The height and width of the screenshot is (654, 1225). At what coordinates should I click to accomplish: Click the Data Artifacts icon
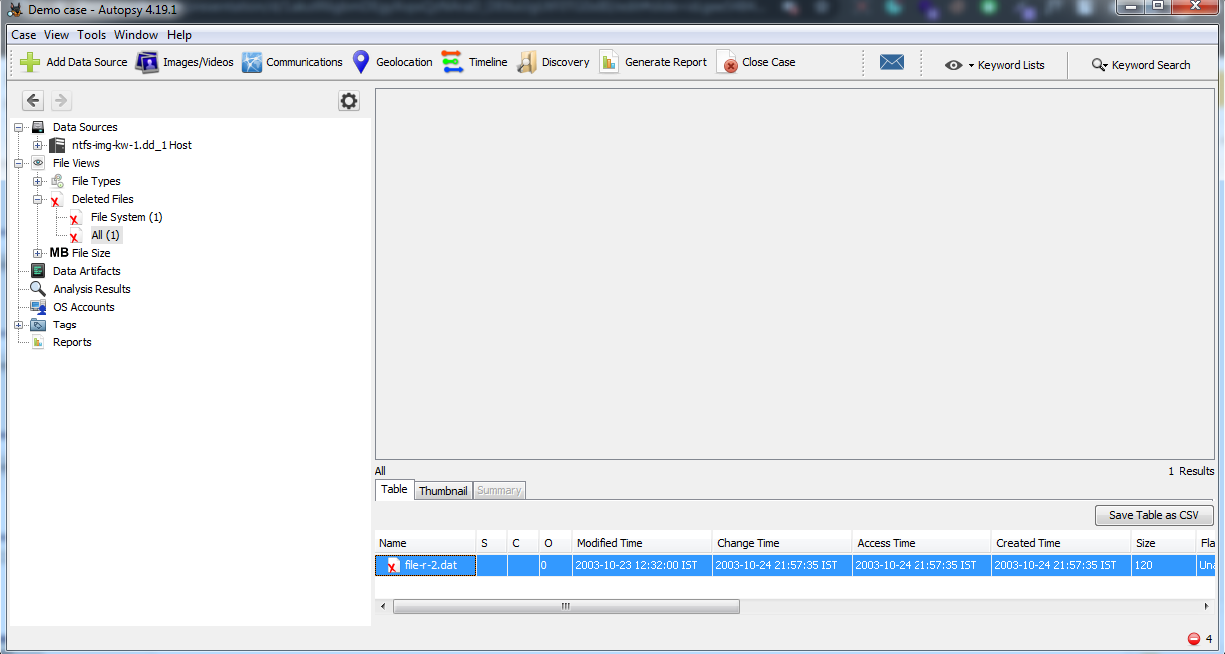(x=38, y=271)
